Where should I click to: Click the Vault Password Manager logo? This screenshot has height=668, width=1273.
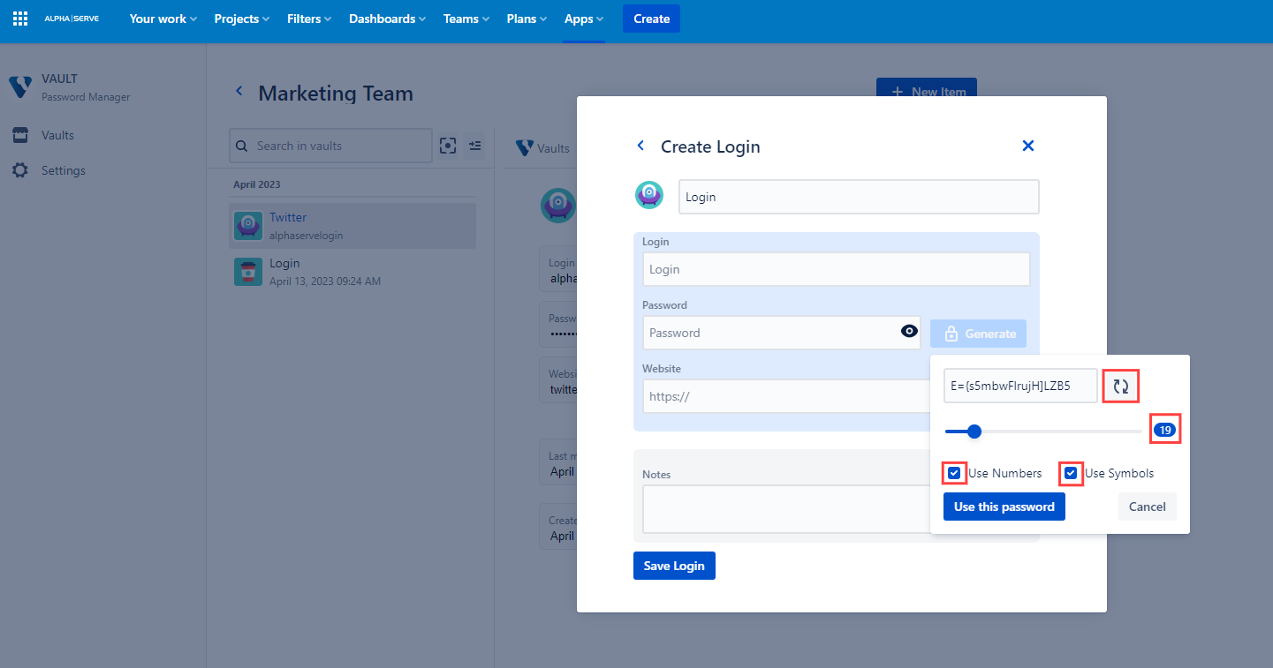click(x=19, y=86)
